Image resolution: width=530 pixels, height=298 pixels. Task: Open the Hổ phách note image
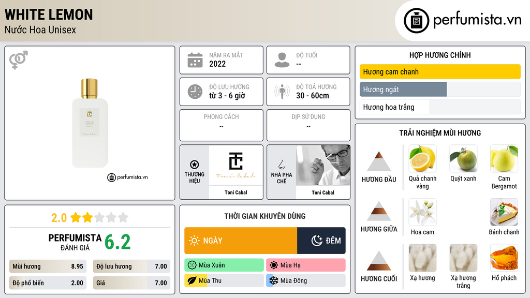pos(504,258)
